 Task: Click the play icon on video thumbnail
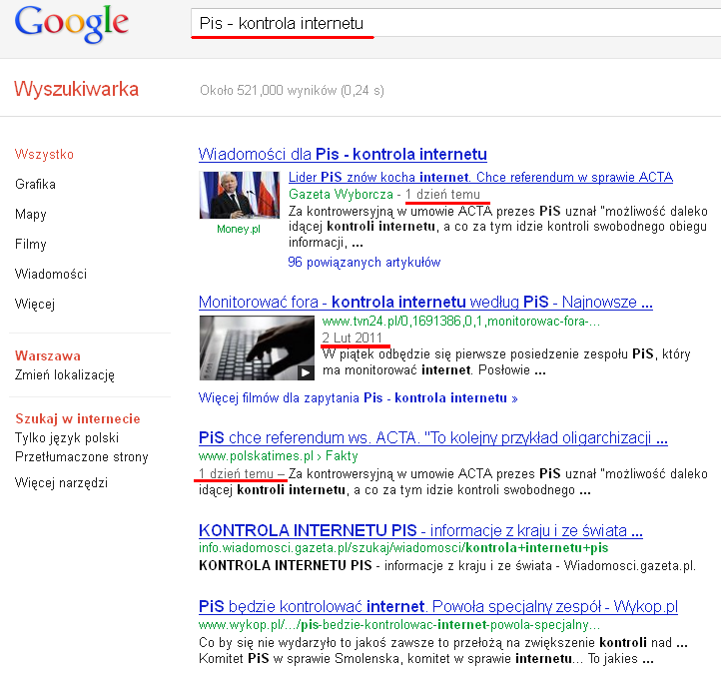click(x=306, y=372)
